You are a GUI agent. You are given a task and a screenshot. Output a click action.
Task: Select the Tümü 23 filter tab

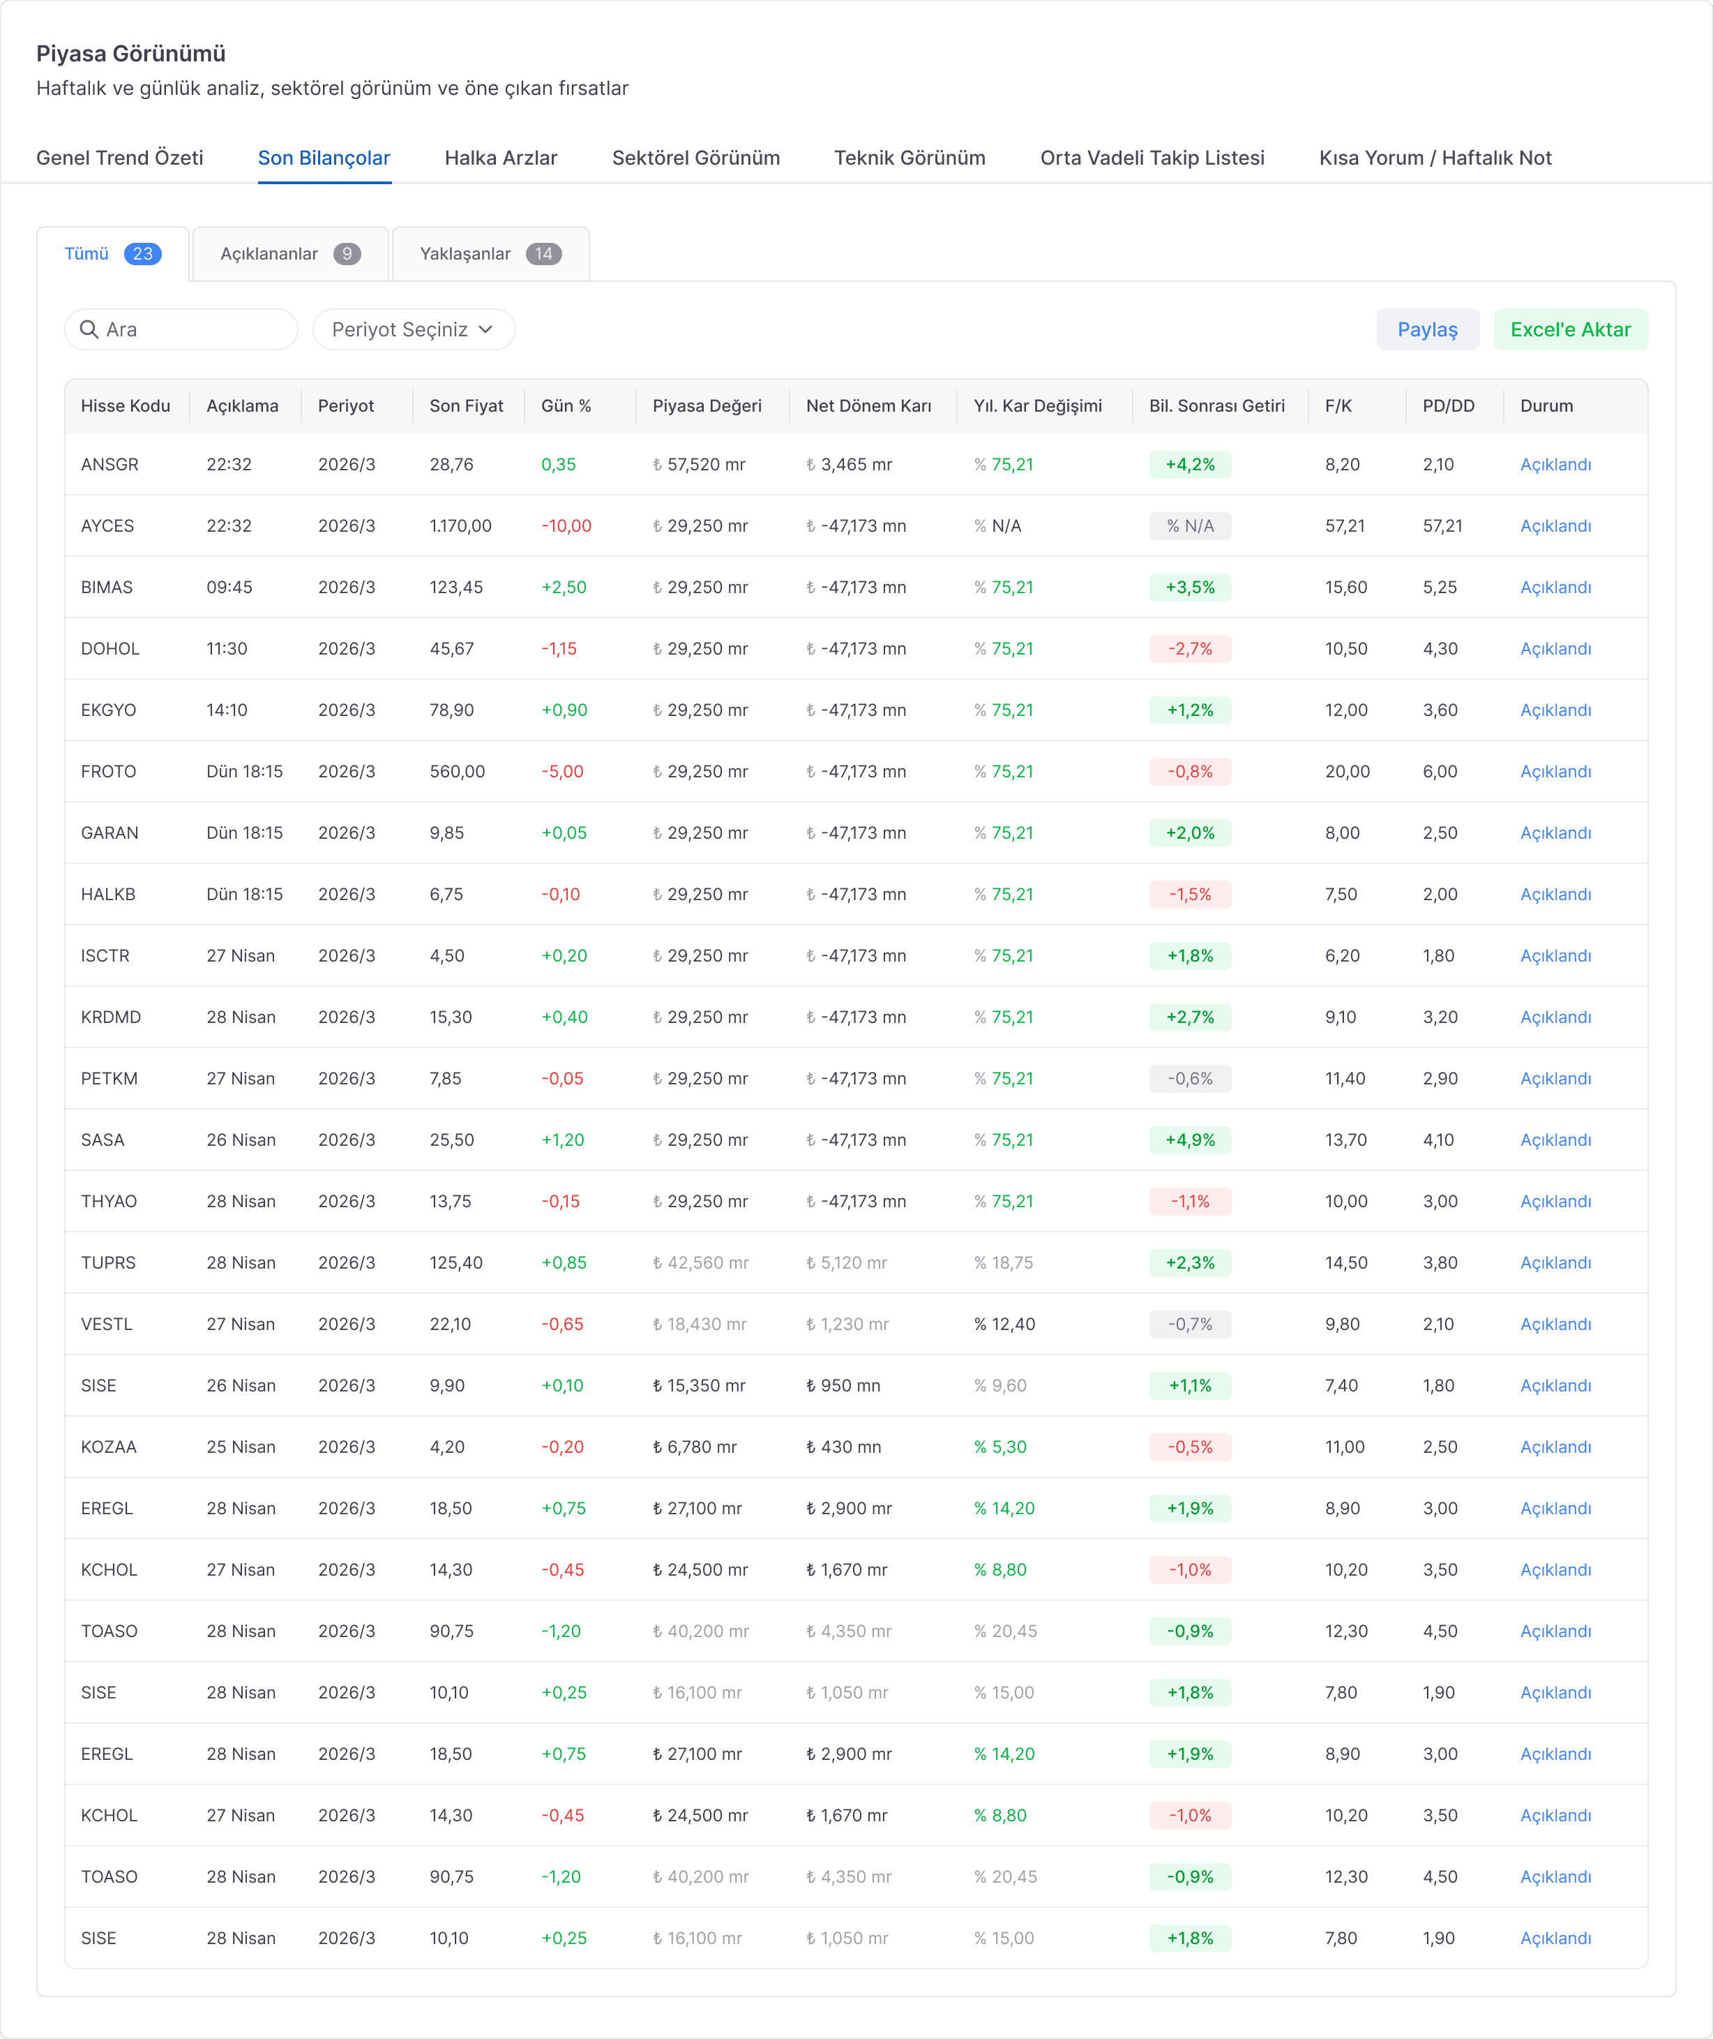point(113,253)
